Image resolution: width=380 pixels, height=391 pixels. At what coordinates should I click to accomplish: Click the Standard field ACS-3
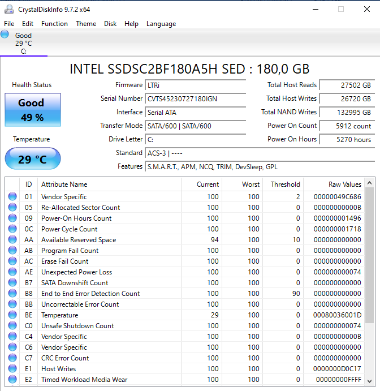click(260, 153)
